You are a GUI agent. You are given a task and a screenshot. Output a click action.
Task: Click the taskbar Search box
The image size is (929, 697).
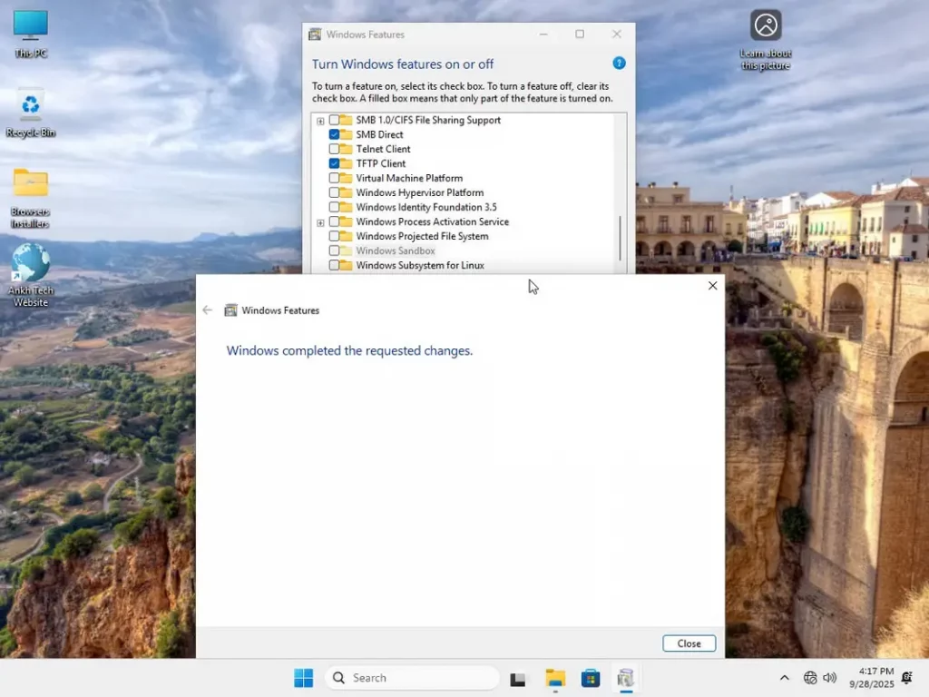tap(412, 678)
